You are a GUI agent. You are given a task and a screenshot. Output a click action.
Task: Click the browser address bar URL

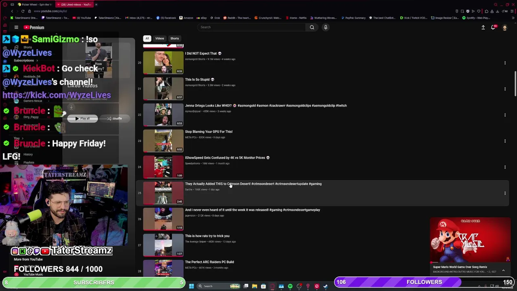pyautogui.click(x=50, y=11)
